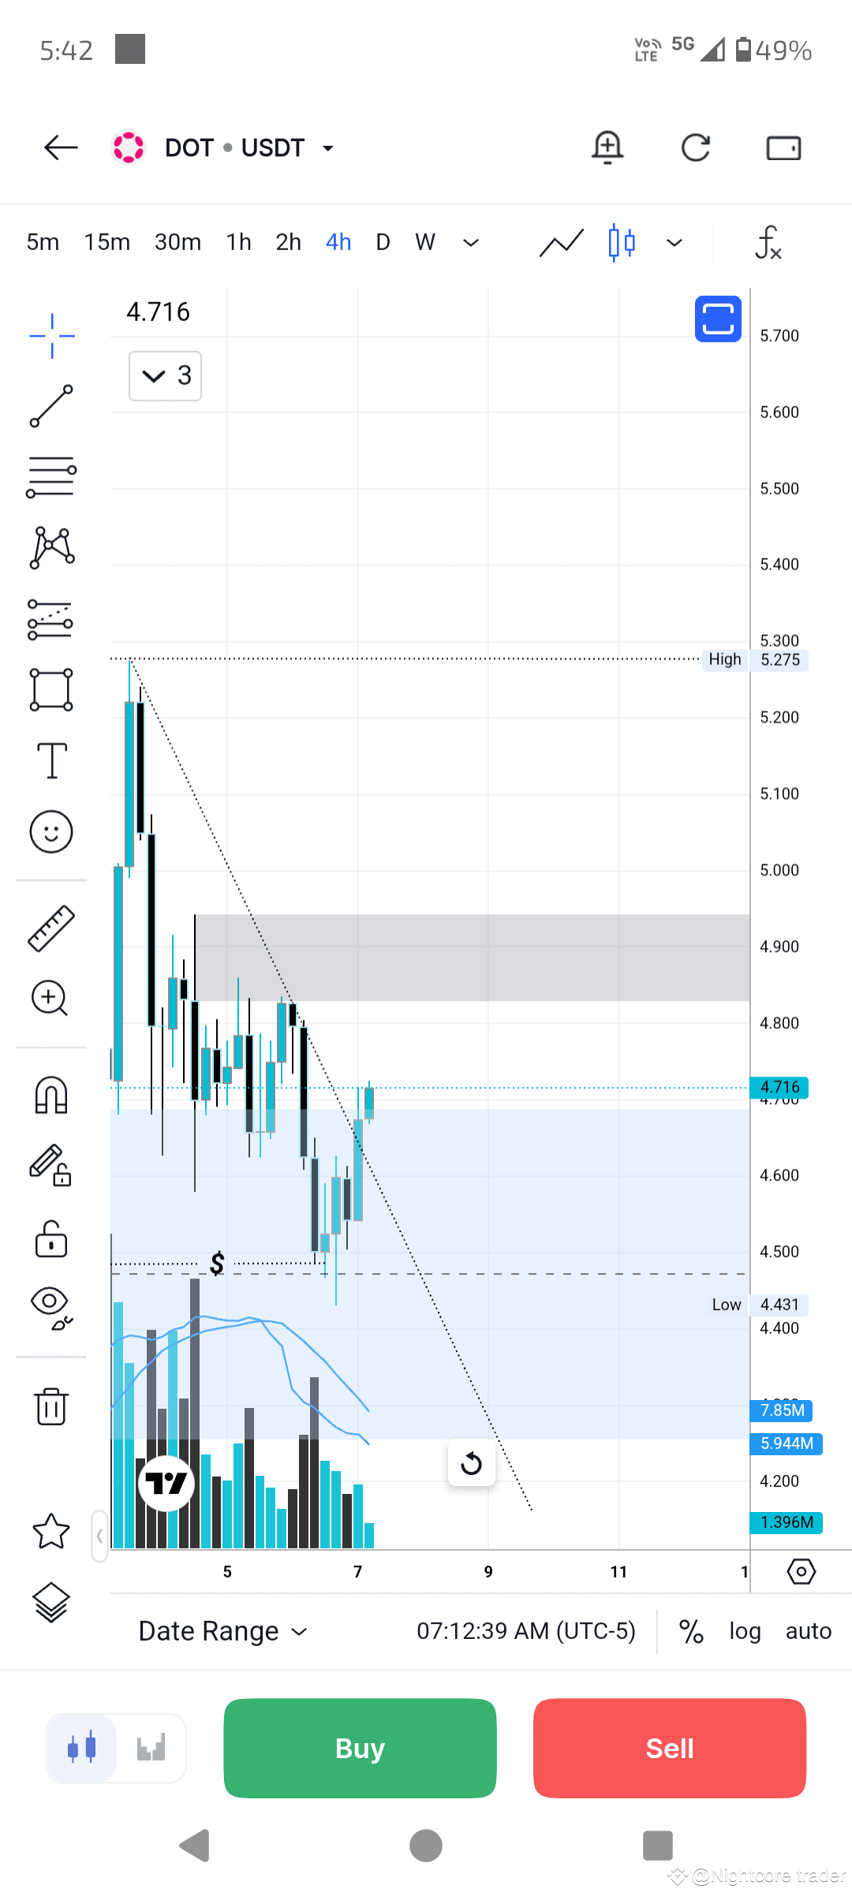Tap the 7.85M volume label

coord(782,1410)
